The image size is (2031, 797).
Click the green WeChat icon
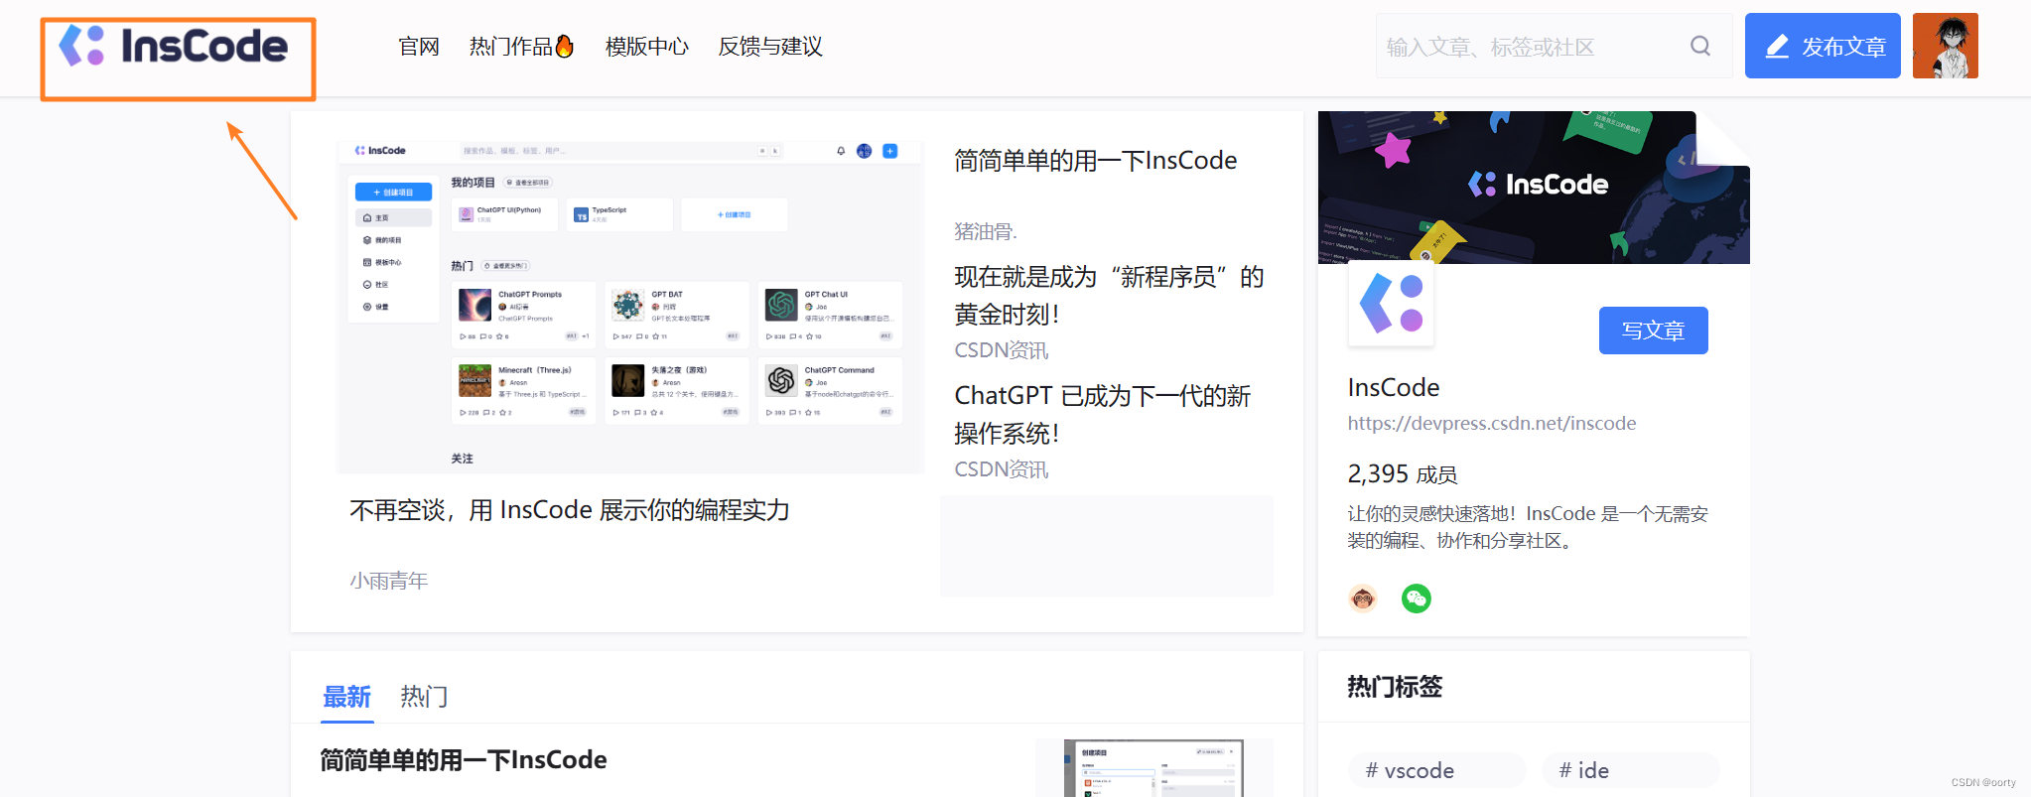(x=1417, y=598)
